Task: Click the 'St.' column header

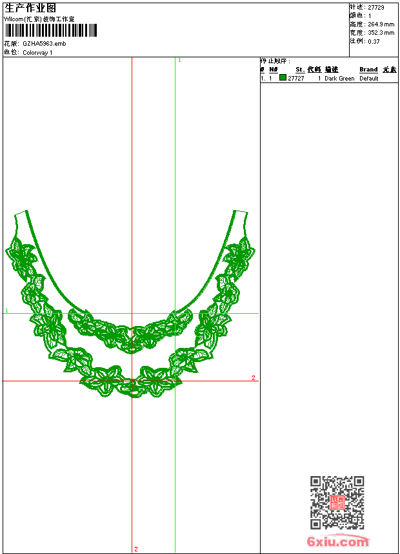Action: point(300,70)
